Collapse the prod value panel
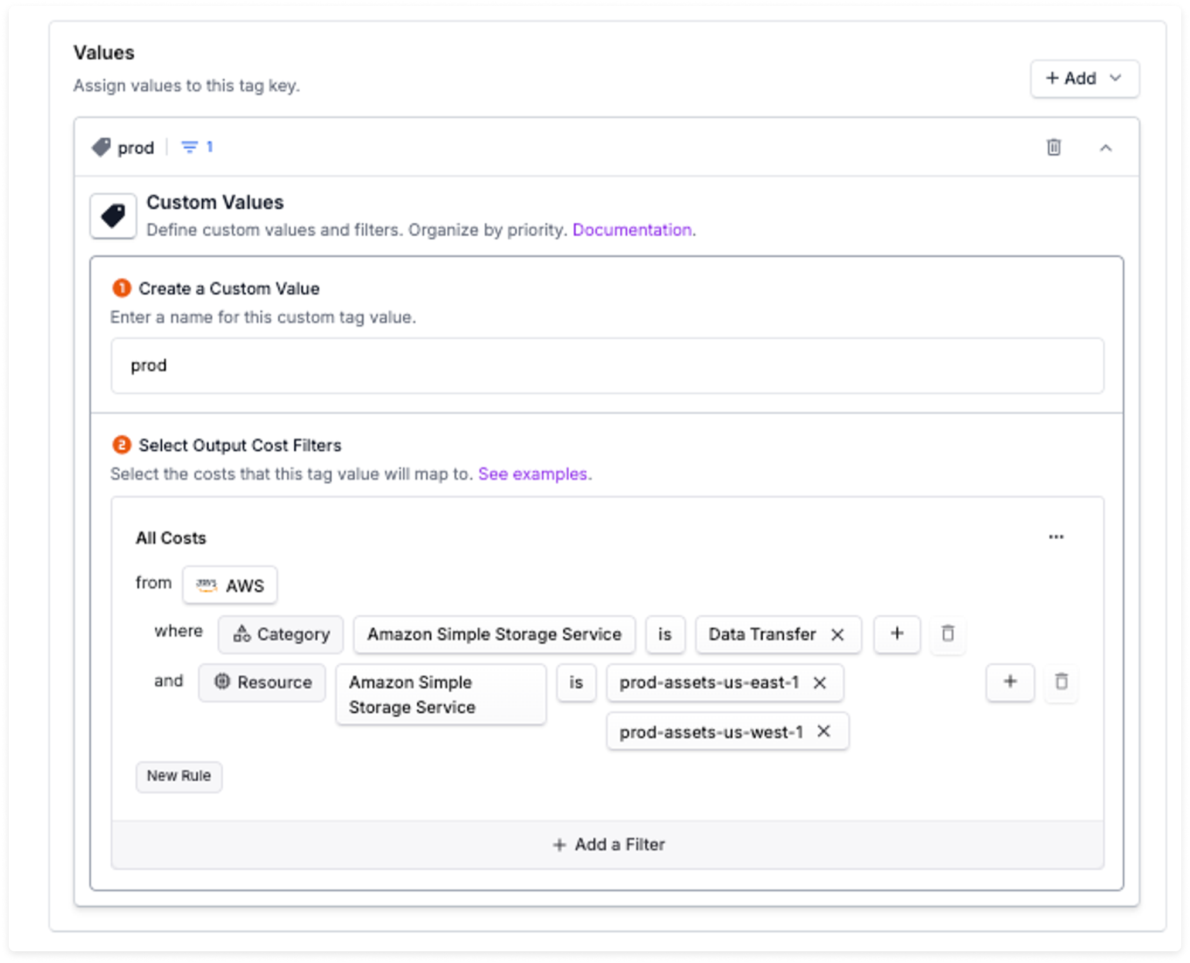The width and height of the screenshot is (1190, 963). (x=1106, y=148)
